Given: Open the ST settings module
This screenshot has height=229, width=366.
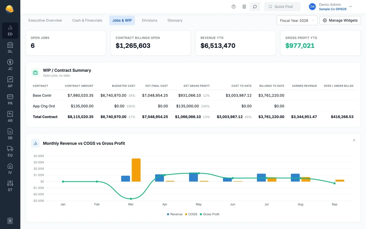Looking at the screenshot, I should (10, 186).
